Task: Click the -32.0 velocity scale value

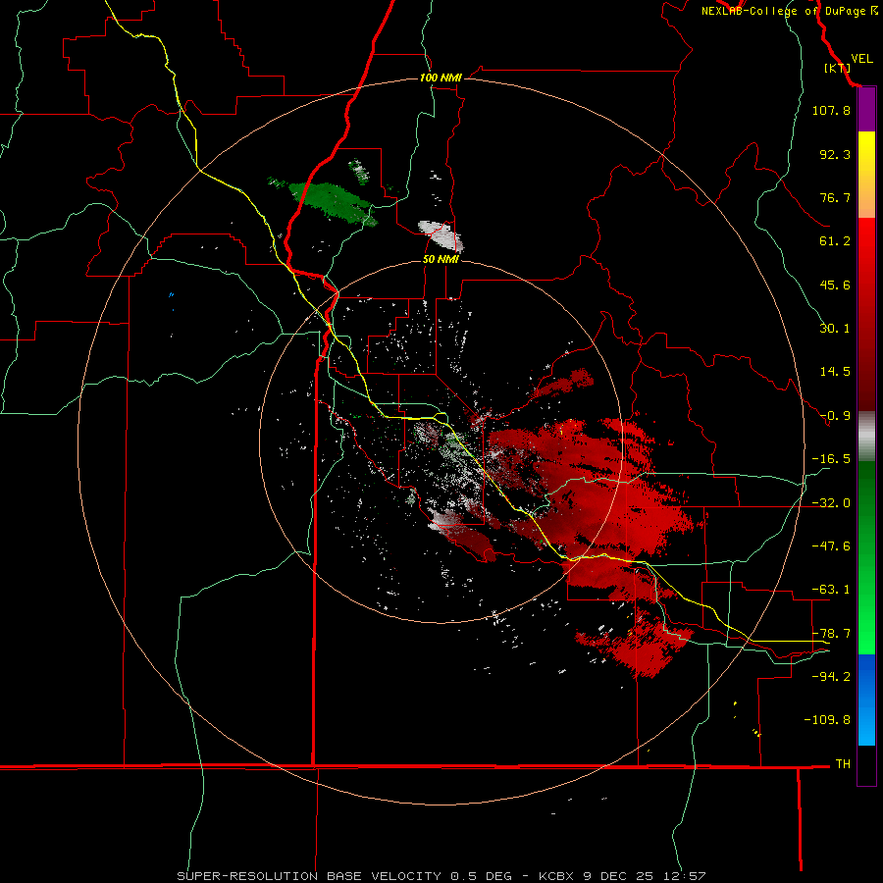Action: click(x=831, y=503)
